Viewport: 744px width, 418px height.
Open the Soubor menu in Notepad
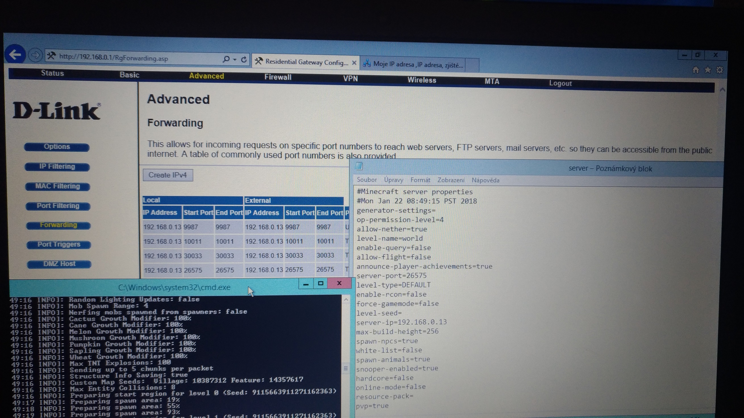367,180
